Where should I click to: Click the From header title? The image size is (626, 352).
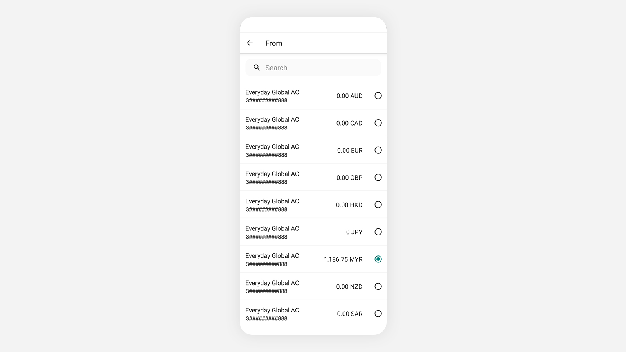point(273,43)
